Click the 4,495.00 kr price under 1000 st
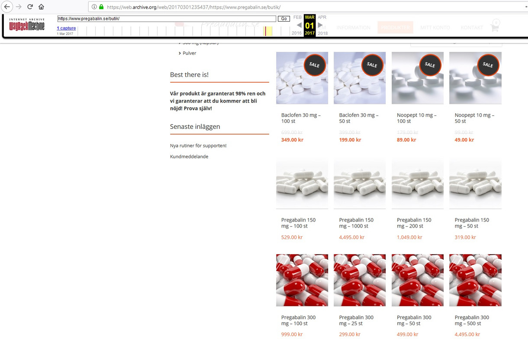Viewport: 528px width, 346px height. point(352,237)
